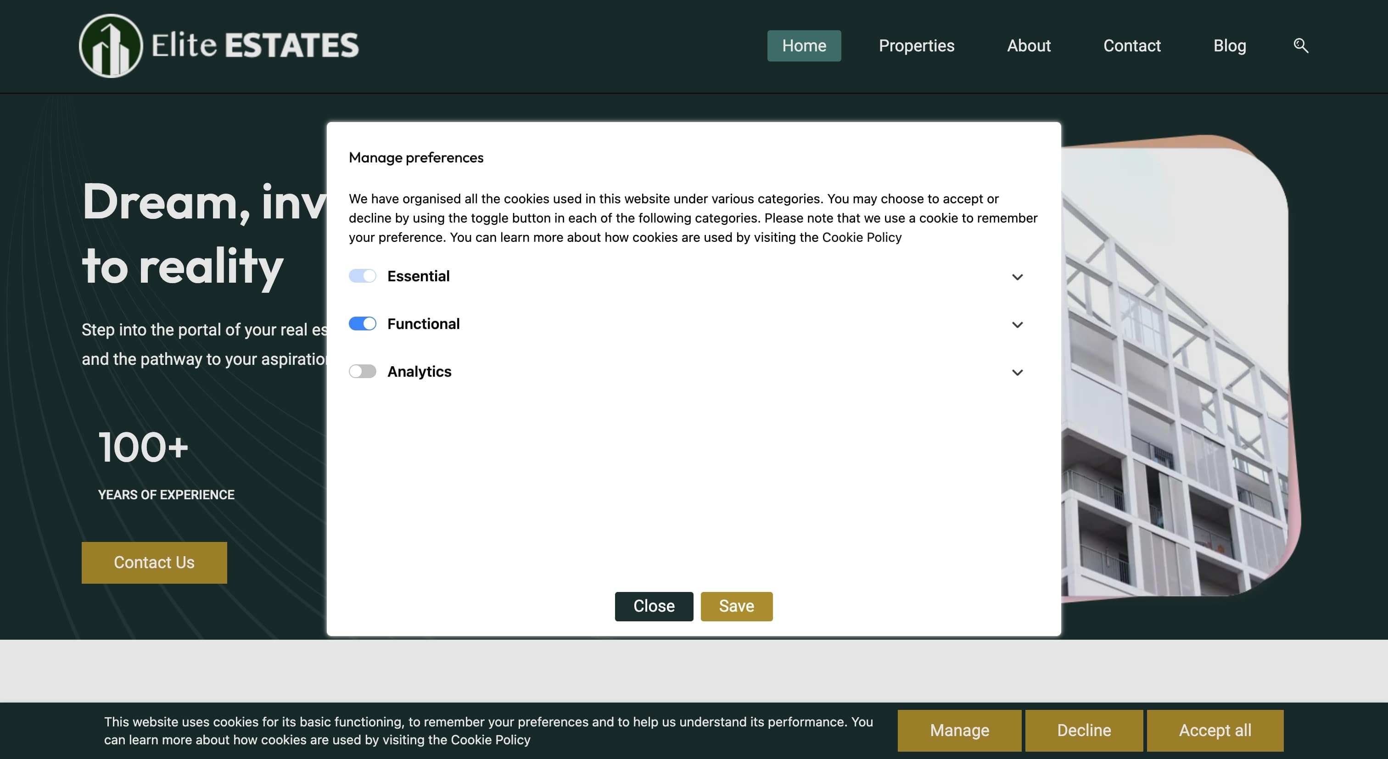Open the About nav link

point(1028,46)
